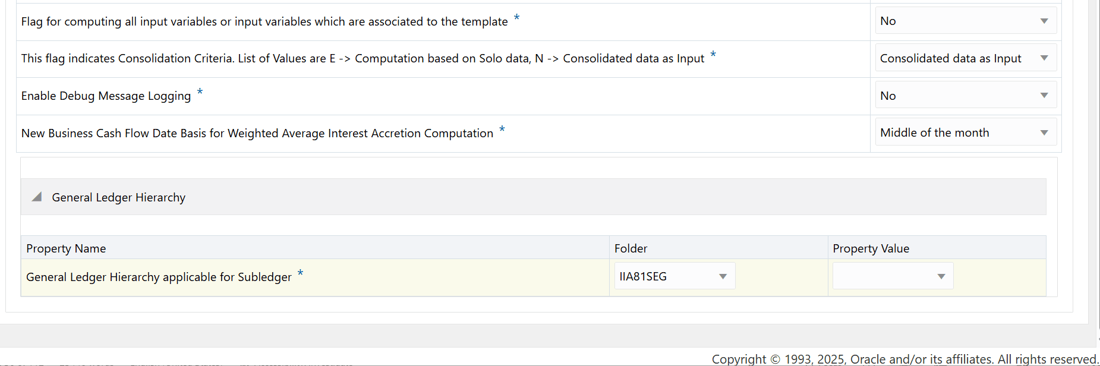The height and width of the screenshot is (366, 1100).
Task: Click the arrow icon on the Property Value dropdown
Action: (941, 276)
